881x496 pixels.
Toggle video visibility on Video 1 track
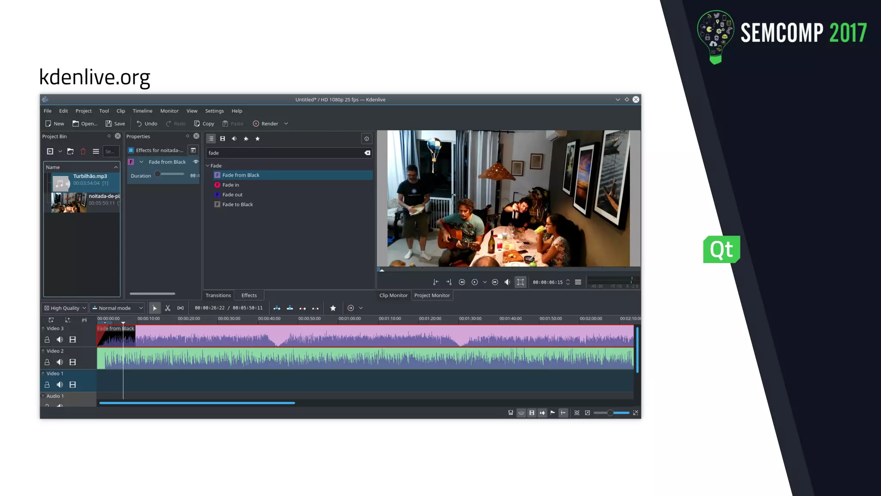point(73,384)
